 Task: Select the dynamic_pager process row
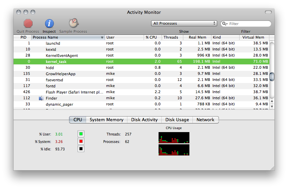pos(141,104)
